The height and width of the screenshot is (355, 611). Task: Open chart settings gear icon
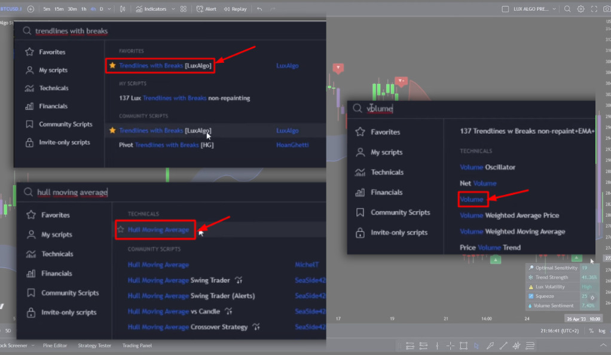click(x=581, y=9)
